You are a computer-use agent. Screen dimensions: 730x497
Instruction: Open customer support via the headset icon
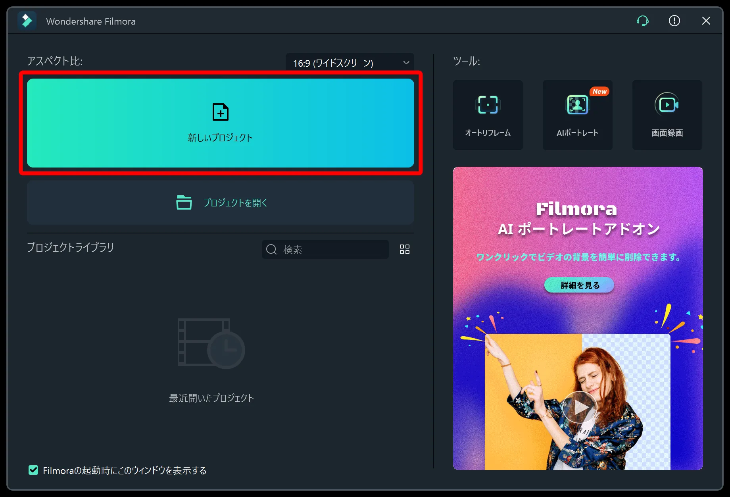click(643, 21)
